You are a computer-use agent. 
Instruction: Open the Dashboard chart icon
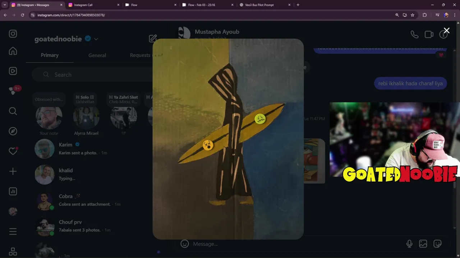coord(13,191)
